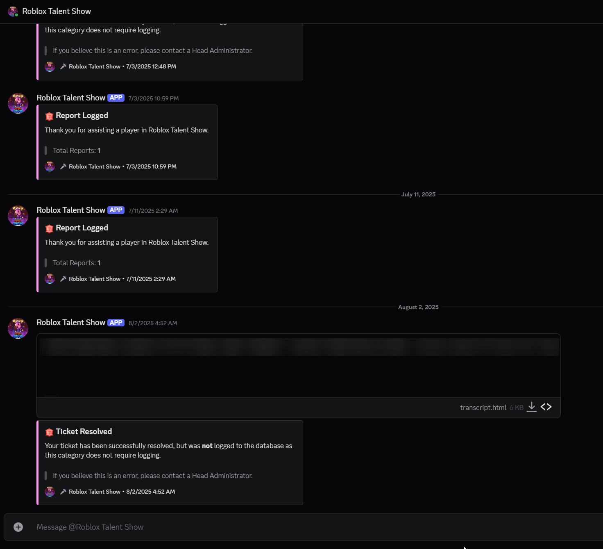Open bot avatar on 7/3/2025 10:59 PM message
603x549 pixels.
[18, 103]
